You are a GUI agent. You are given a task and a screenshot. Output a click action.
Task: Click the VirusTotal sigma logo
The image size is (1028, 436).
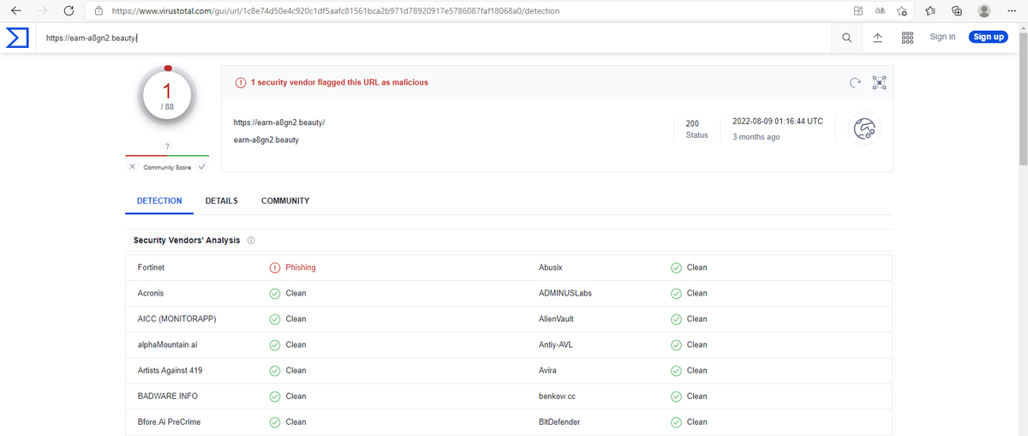tap(17, 37)
